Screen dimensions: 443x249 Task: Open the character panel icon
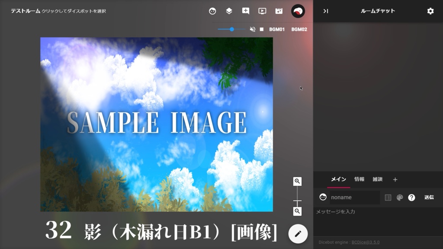pos(212,11)
